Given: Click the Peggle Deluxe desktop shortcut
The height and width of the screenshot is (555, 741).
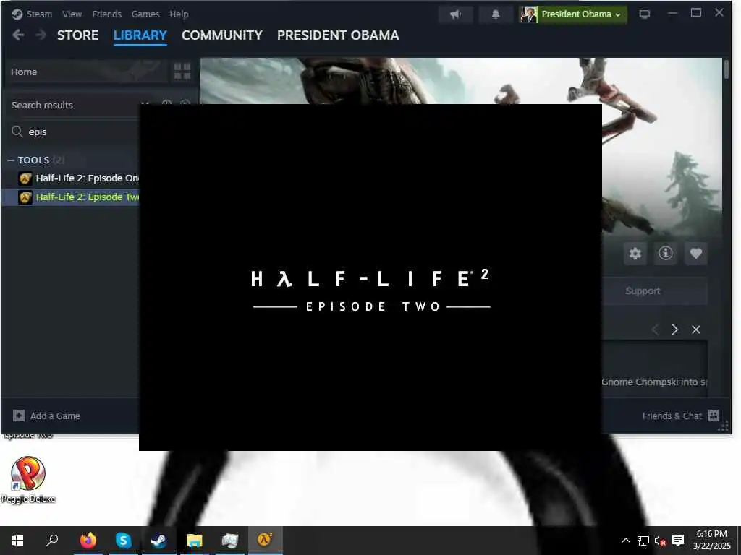Looking at the screenshot, I should click(x=28, y=479).
